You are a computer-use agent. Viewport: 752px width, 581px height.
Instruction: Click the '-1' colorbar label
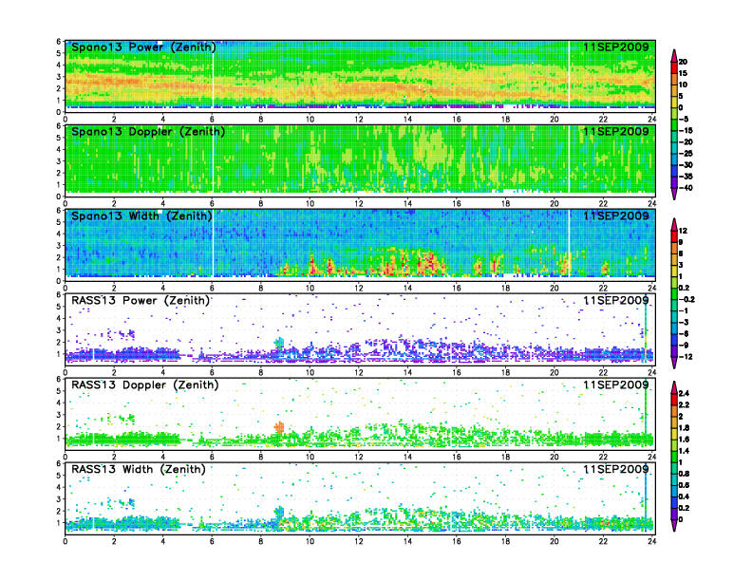684,311
